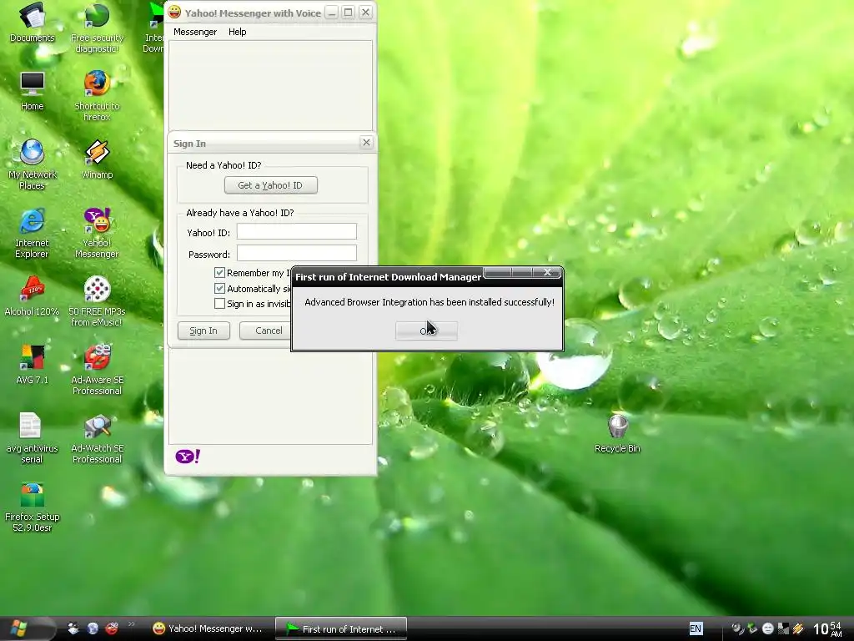
Task: Click the Get a Yahoo! ID button
Action: pyautogui.click(x=271, y=185)
